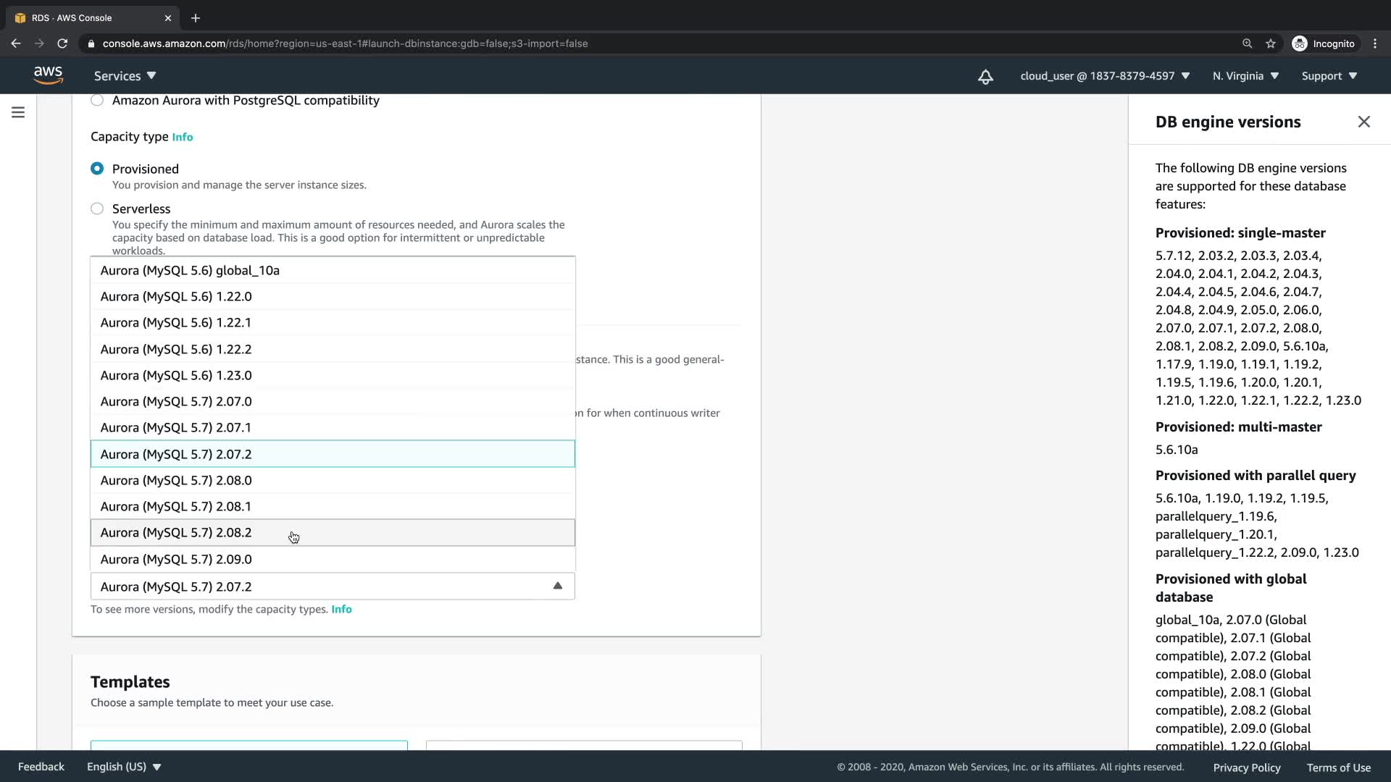
Task: Open the AWS hamburger side menu
Action: 18,112
